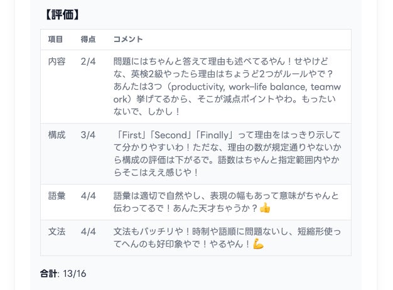This screenshot has width=393, height=290.
Task: Click the 合計 total label
Action: (48, 274)
